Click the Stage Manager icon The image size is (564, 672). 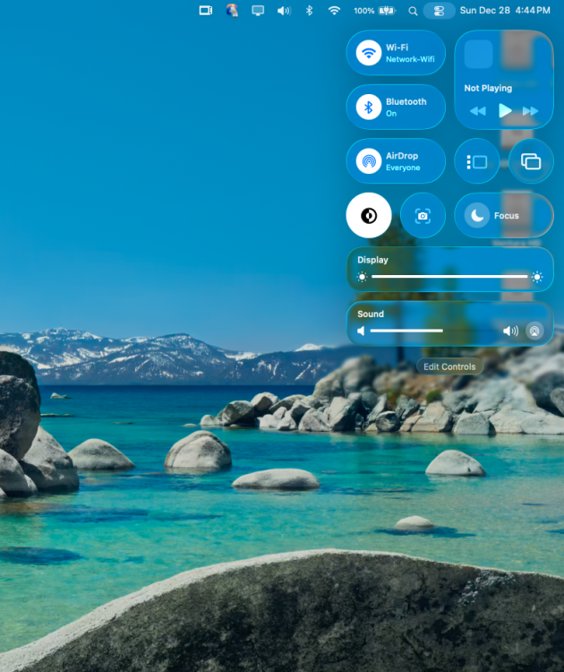(476, 161)
